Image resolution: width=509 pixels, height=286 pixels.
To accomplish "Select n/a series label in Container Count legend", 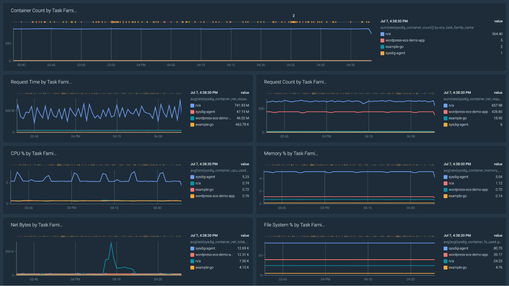I will [x=388, y=34].
